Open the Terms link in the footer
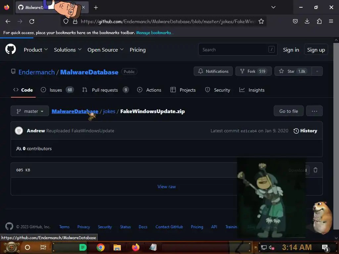Screen dimensions: 339x254 tap(65, 227)
